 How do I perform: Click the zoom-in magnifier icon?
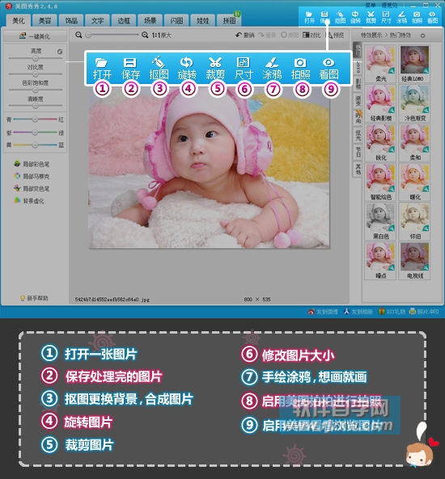click(145, 35)
